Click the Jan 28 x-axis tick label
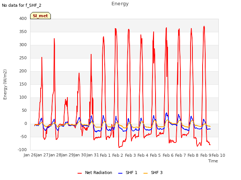Screen dimensions: 241x180 pyautogui.click(x=55, y=155)
